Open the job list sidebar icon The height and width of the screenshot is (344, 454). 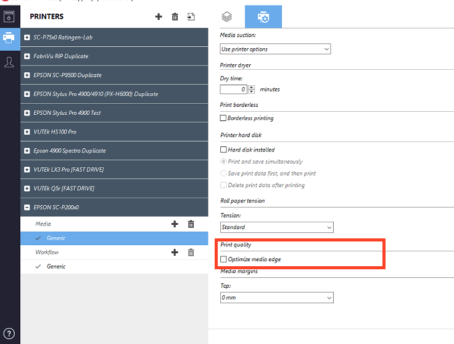pyautogui.click(x=9, y=17)
